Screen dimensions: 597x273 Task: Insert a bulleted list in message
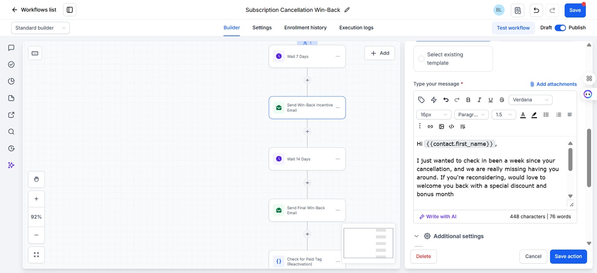[x=546, y=114]
